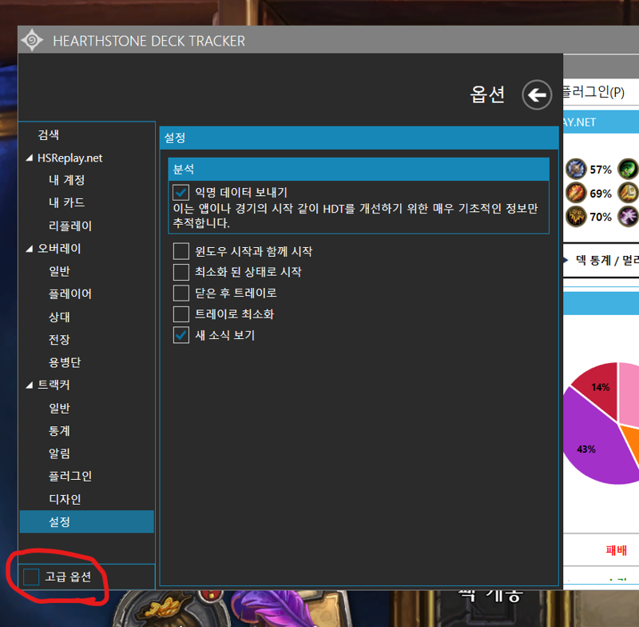
Task: Select 내 계정 under HSReplay.net
Action: pyautogui.click(x=66, y=180)
